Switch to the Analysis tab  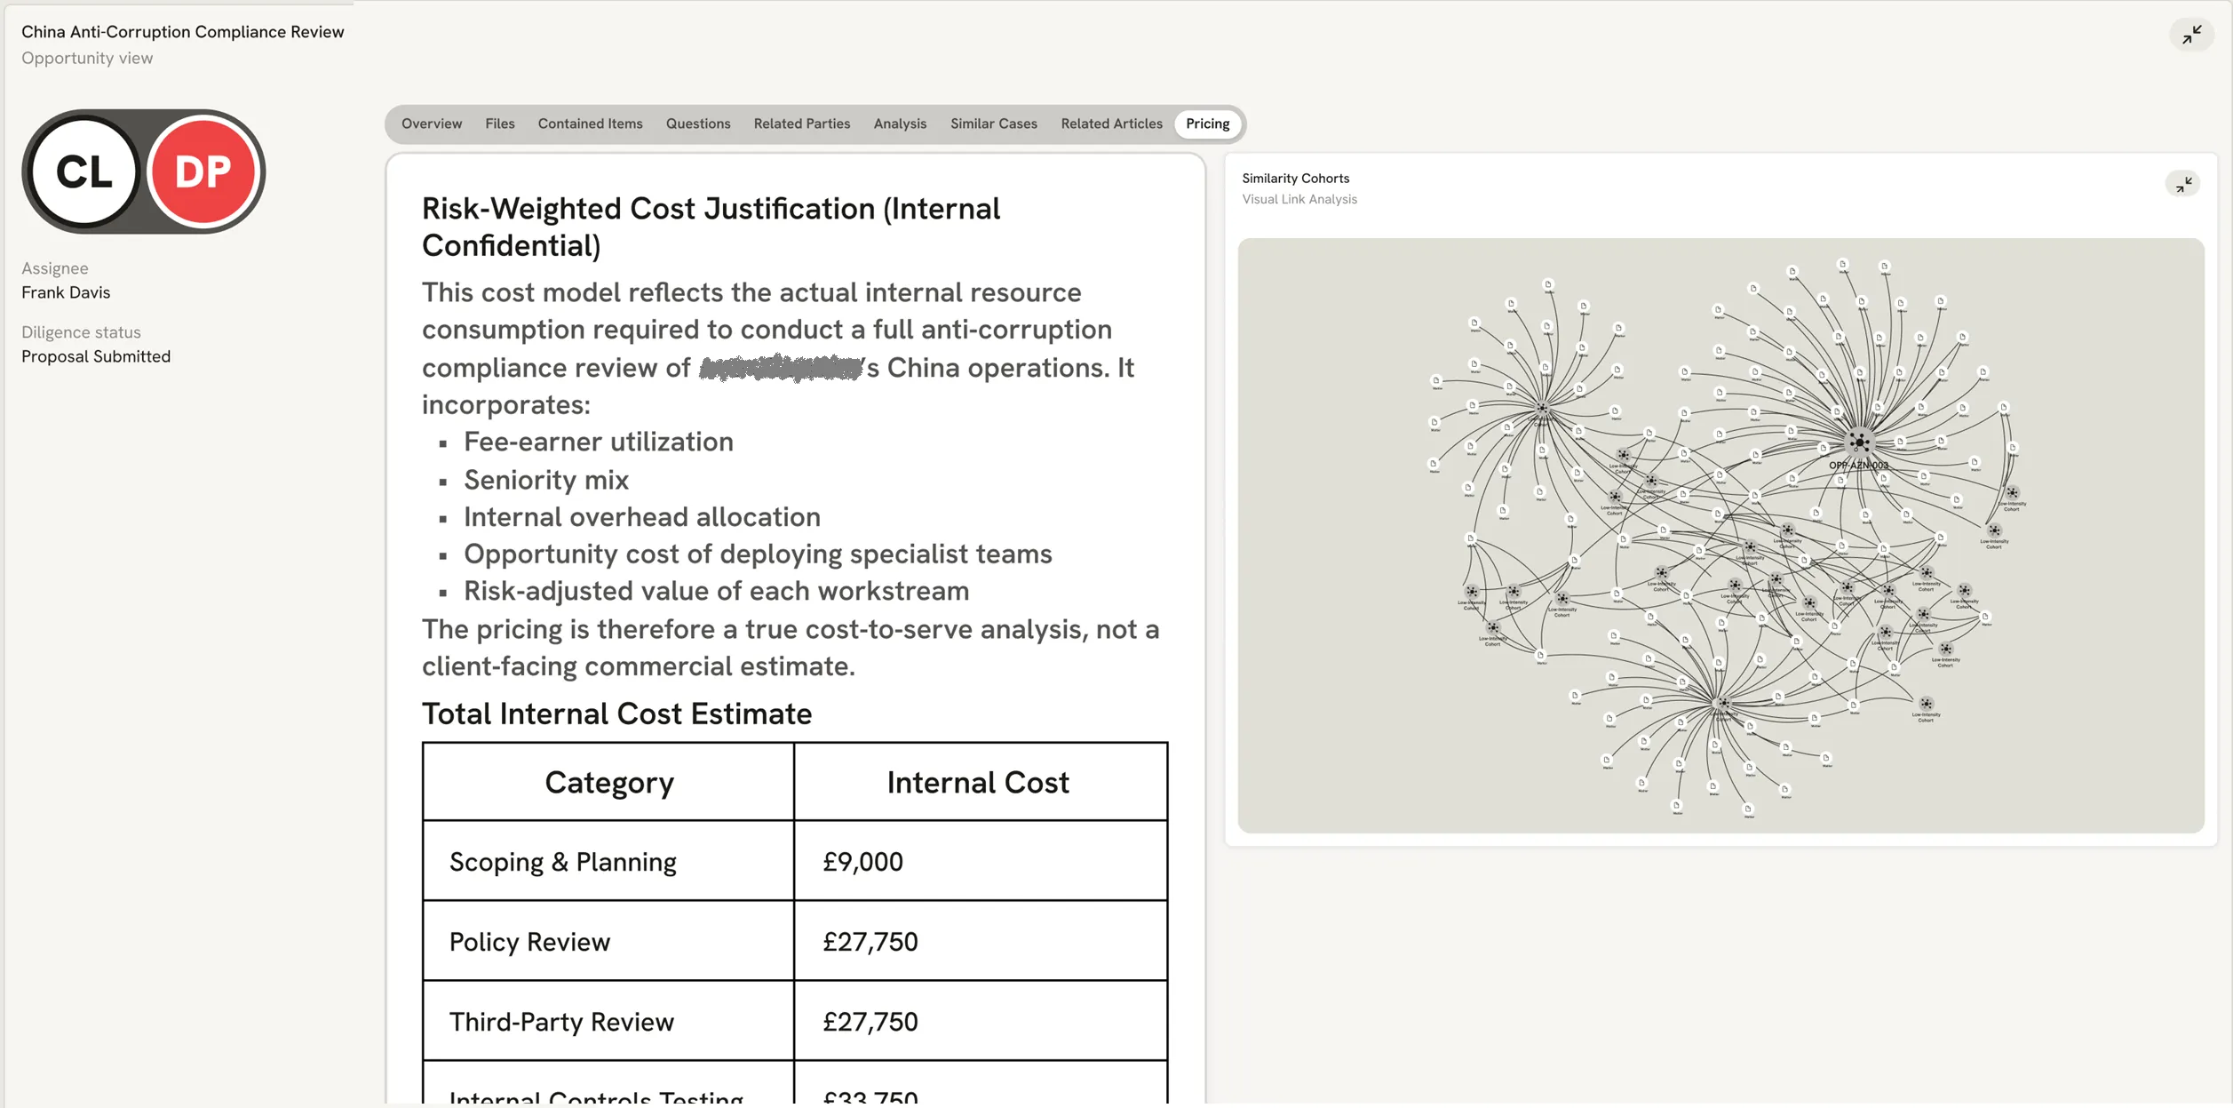[900, 124]
